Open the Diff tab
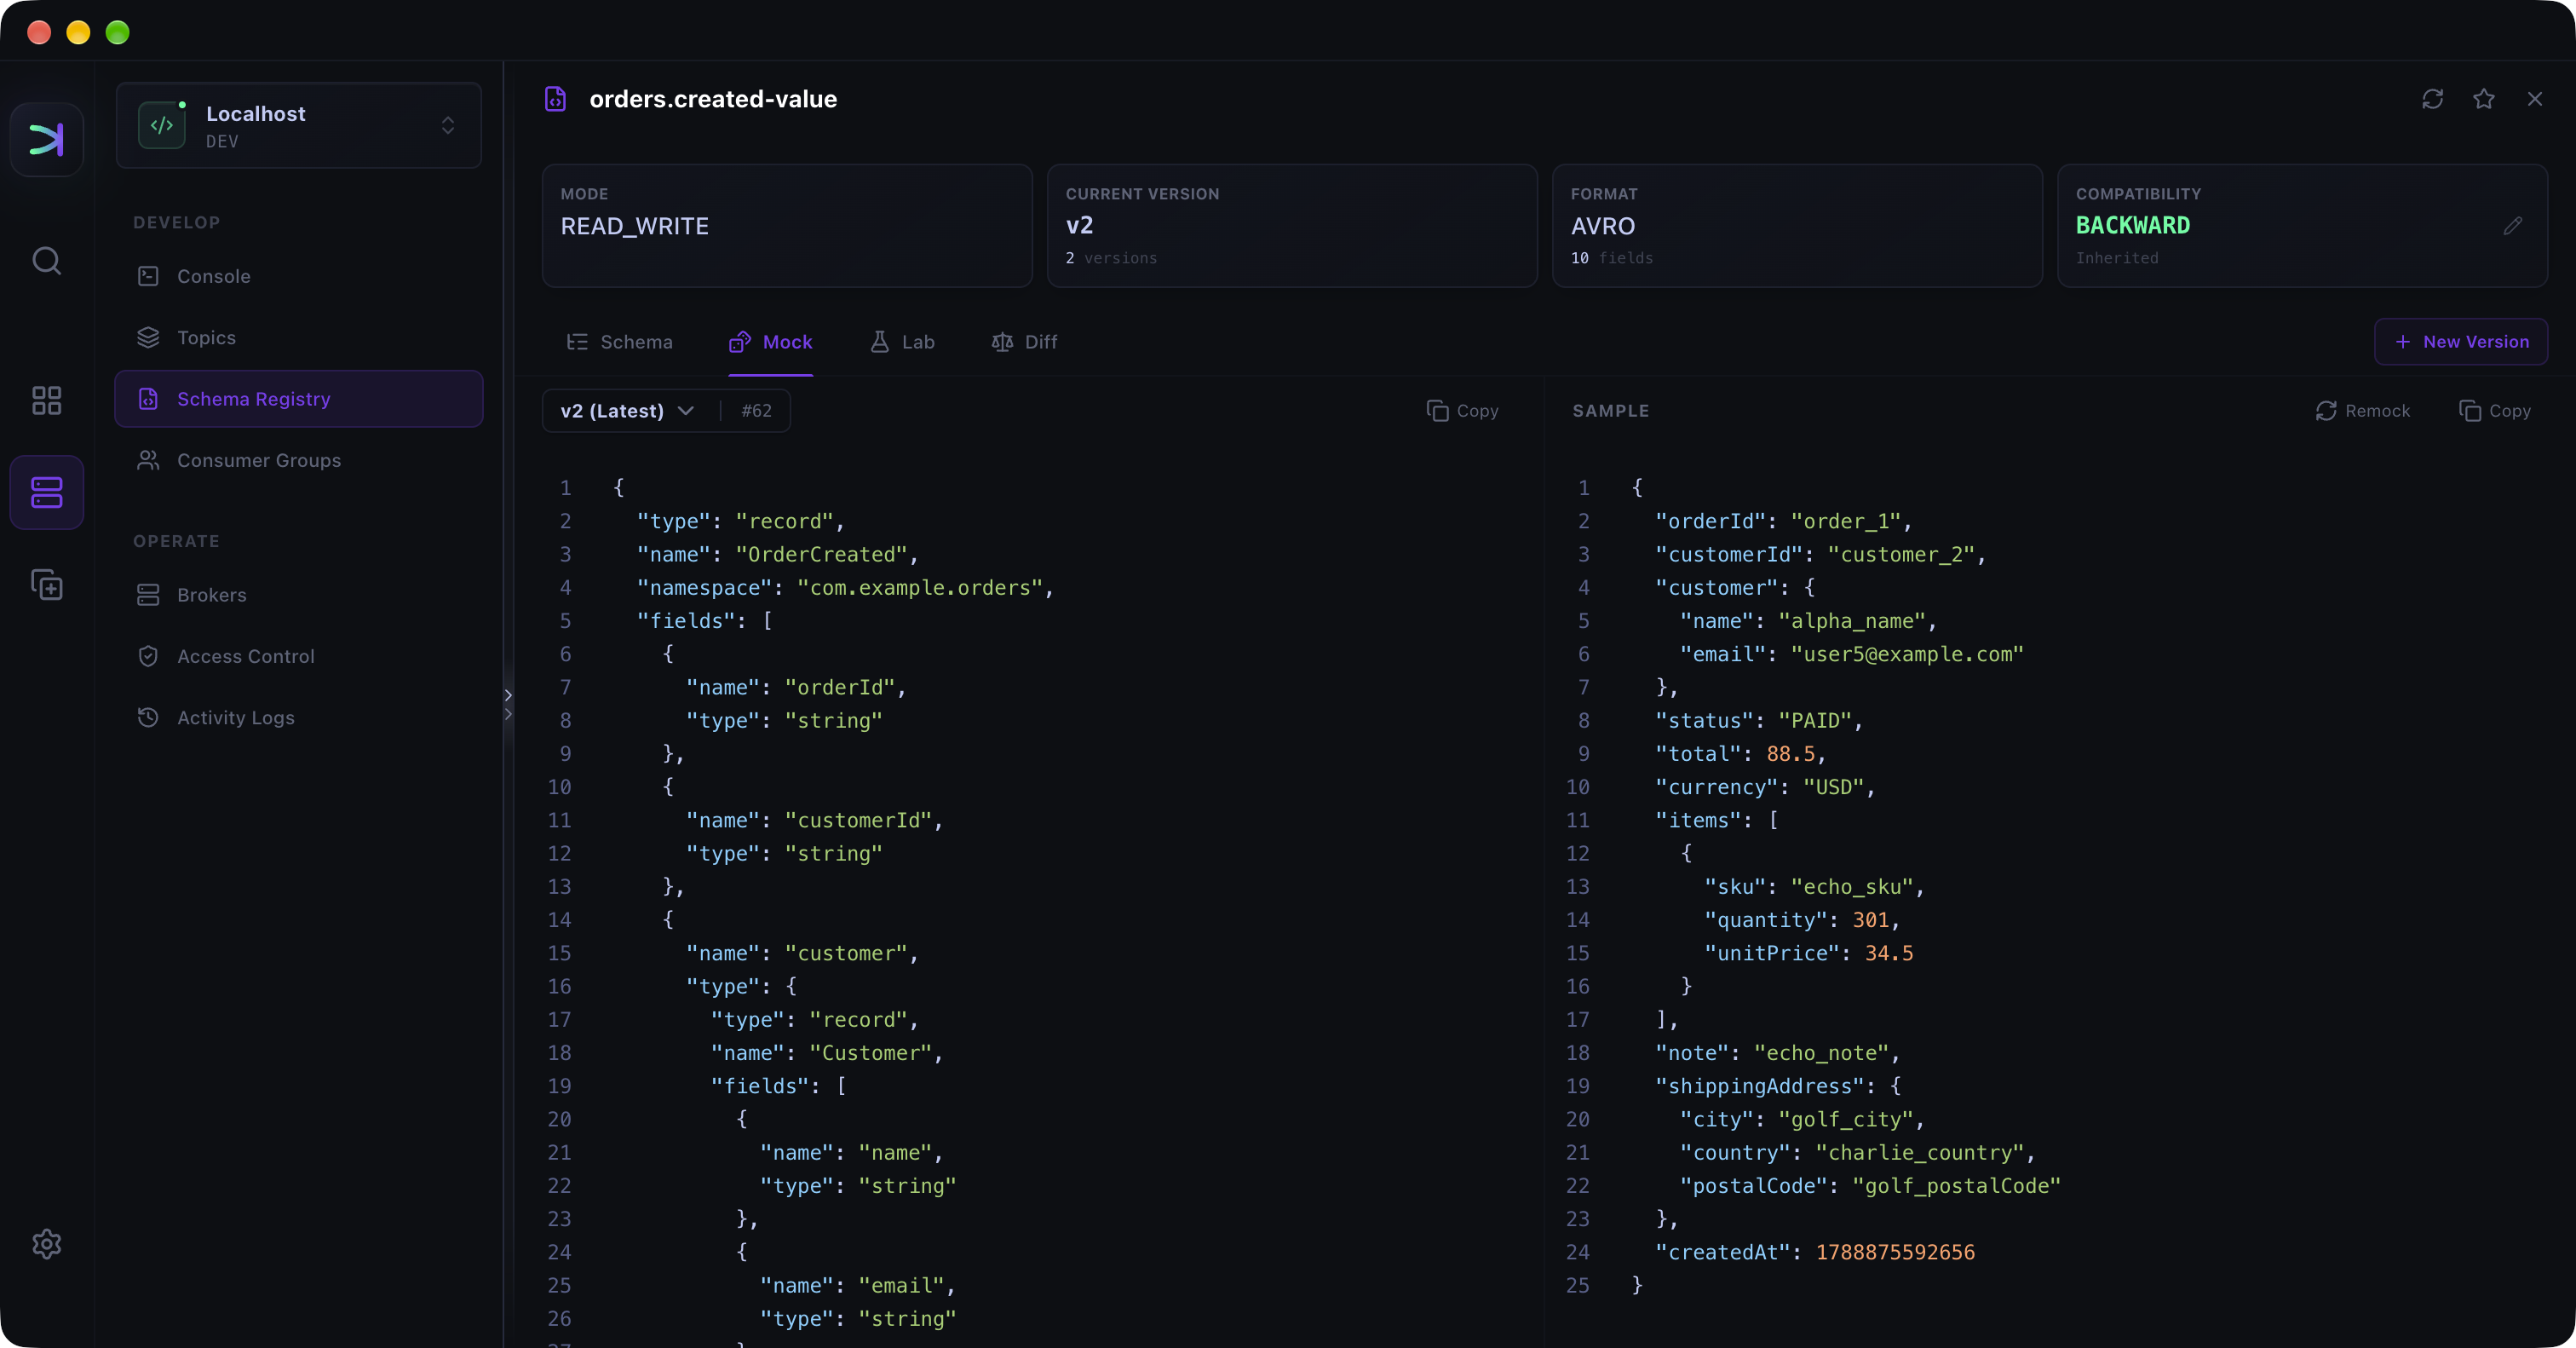This screenshot has height=1348, width=2576. [x=1024, y=342]
